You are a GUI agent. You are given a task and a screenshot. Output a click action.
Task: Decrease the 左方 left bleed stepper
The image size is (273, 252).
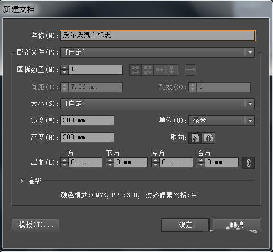pyautogui.click(x=156, y=165)
